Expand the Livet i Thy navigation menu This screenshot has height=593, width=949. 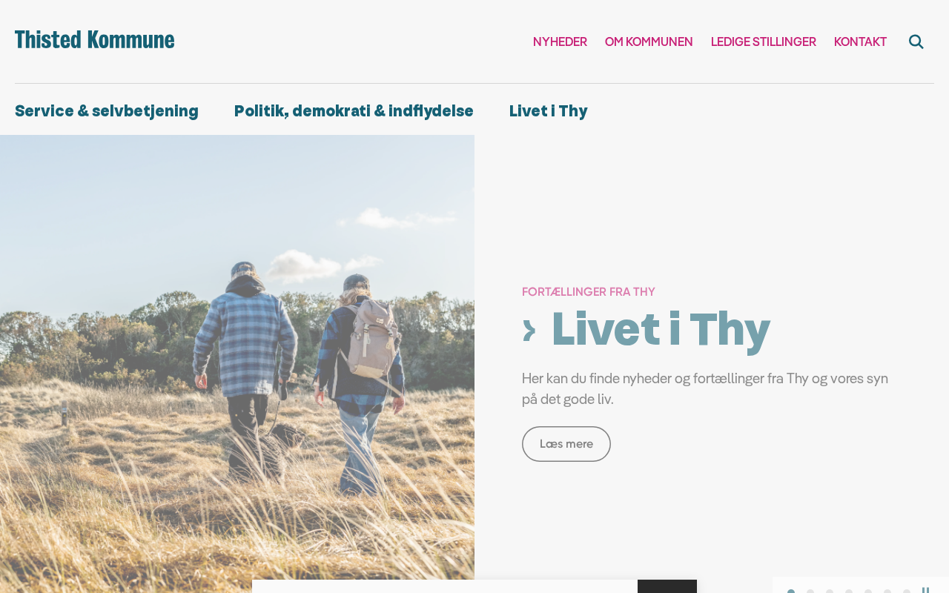(548, 111)
